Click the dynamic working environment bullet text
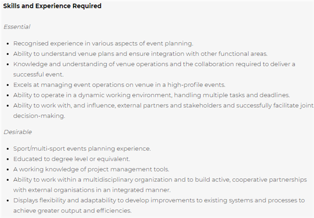Viewport: 314px width, 218px height. coord(152,95)
